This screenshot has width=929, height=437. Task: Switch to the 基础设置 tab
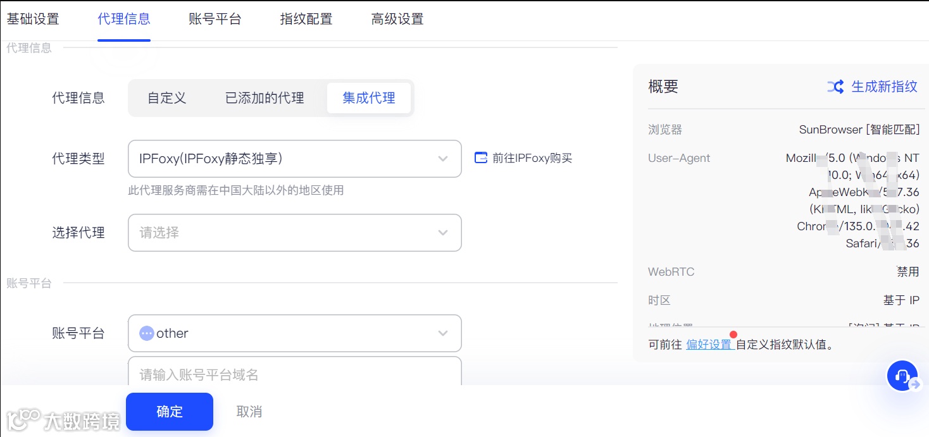[33, 19]
